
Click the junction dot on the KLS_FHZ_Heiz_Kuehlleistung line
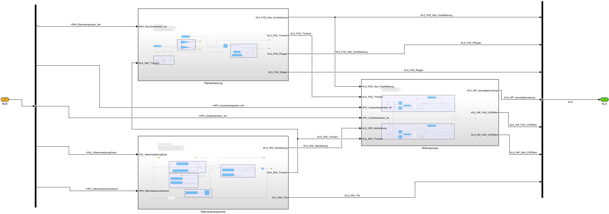pos(335,17)
